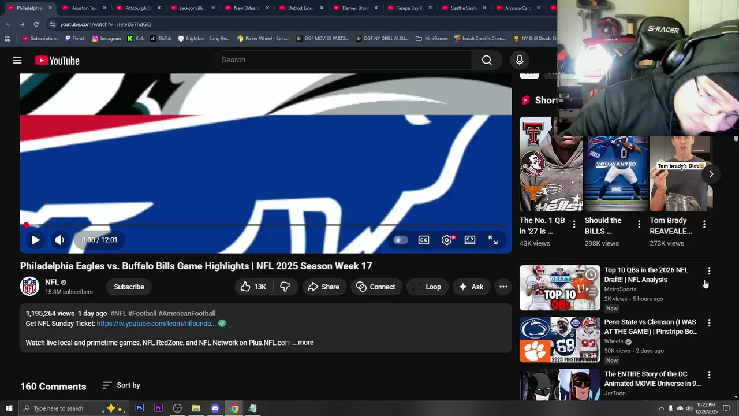Dislike the video
This screenshot has width=739, height=416.
[x=285, y=287]
